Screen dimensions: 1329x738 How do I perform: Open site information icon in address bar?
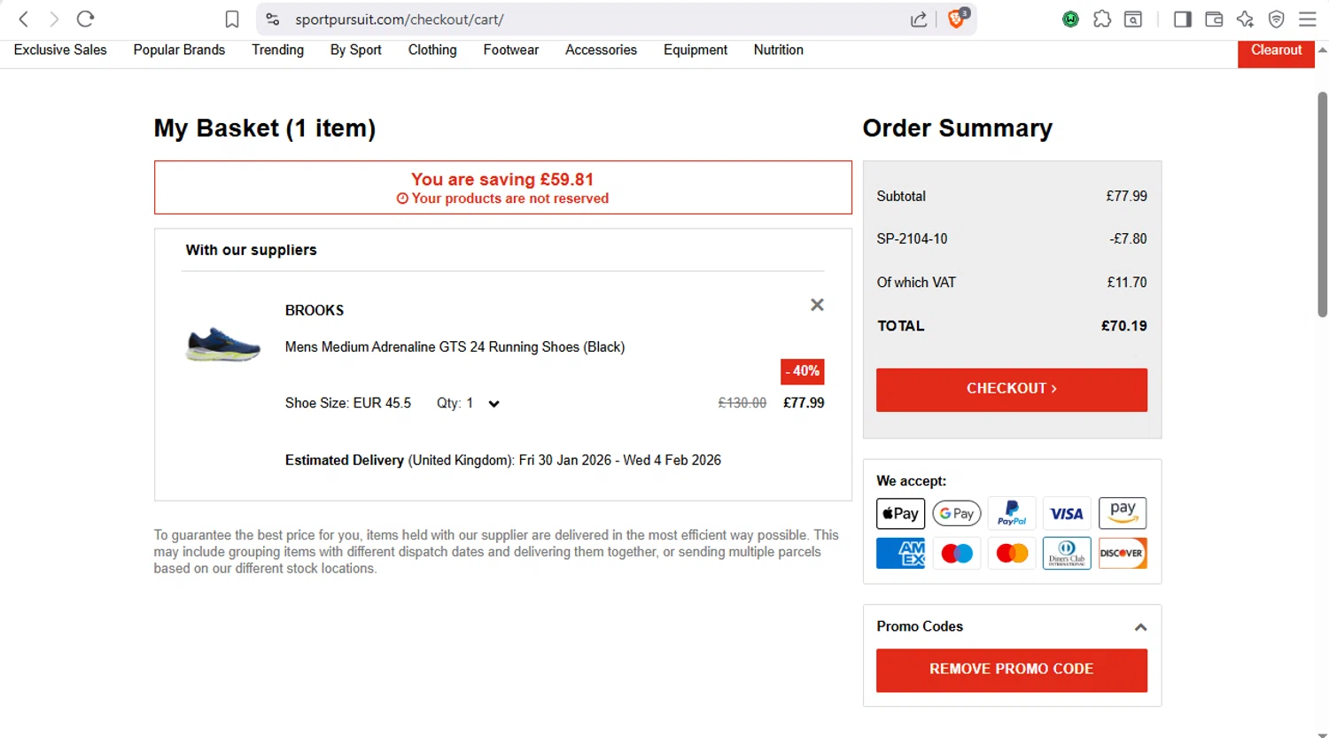coord(273,19)
